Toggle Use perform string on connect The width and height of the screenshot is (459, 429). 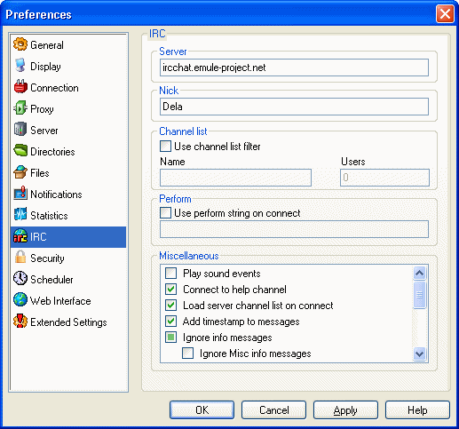[165, 213]
